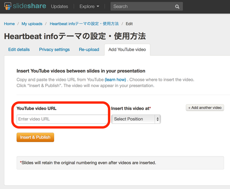Click the "YouTube video URL" label
Viewport: 230px width, 189px height.
[36, 109]
